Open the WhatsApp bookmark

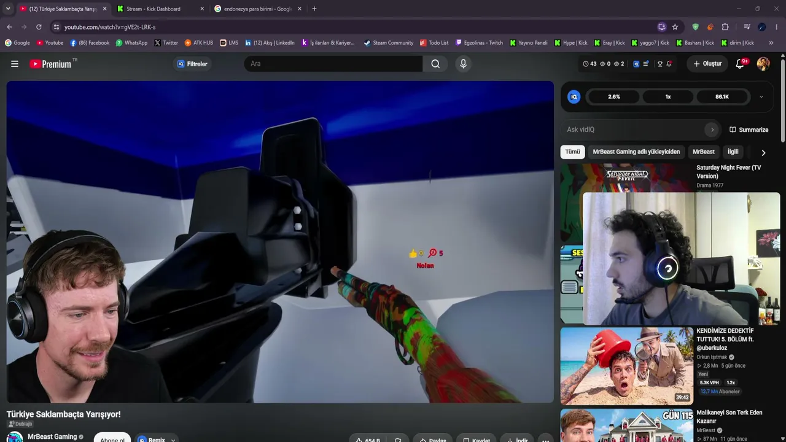131,43
